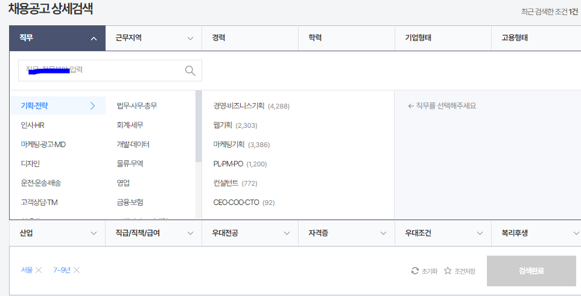Click the search magnifier icon

[190, 71]
